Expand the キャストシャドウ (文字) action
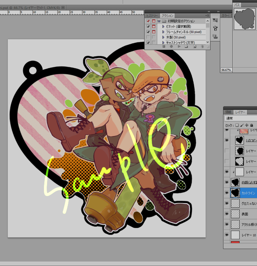257x266 pixels. coord(163,42)
